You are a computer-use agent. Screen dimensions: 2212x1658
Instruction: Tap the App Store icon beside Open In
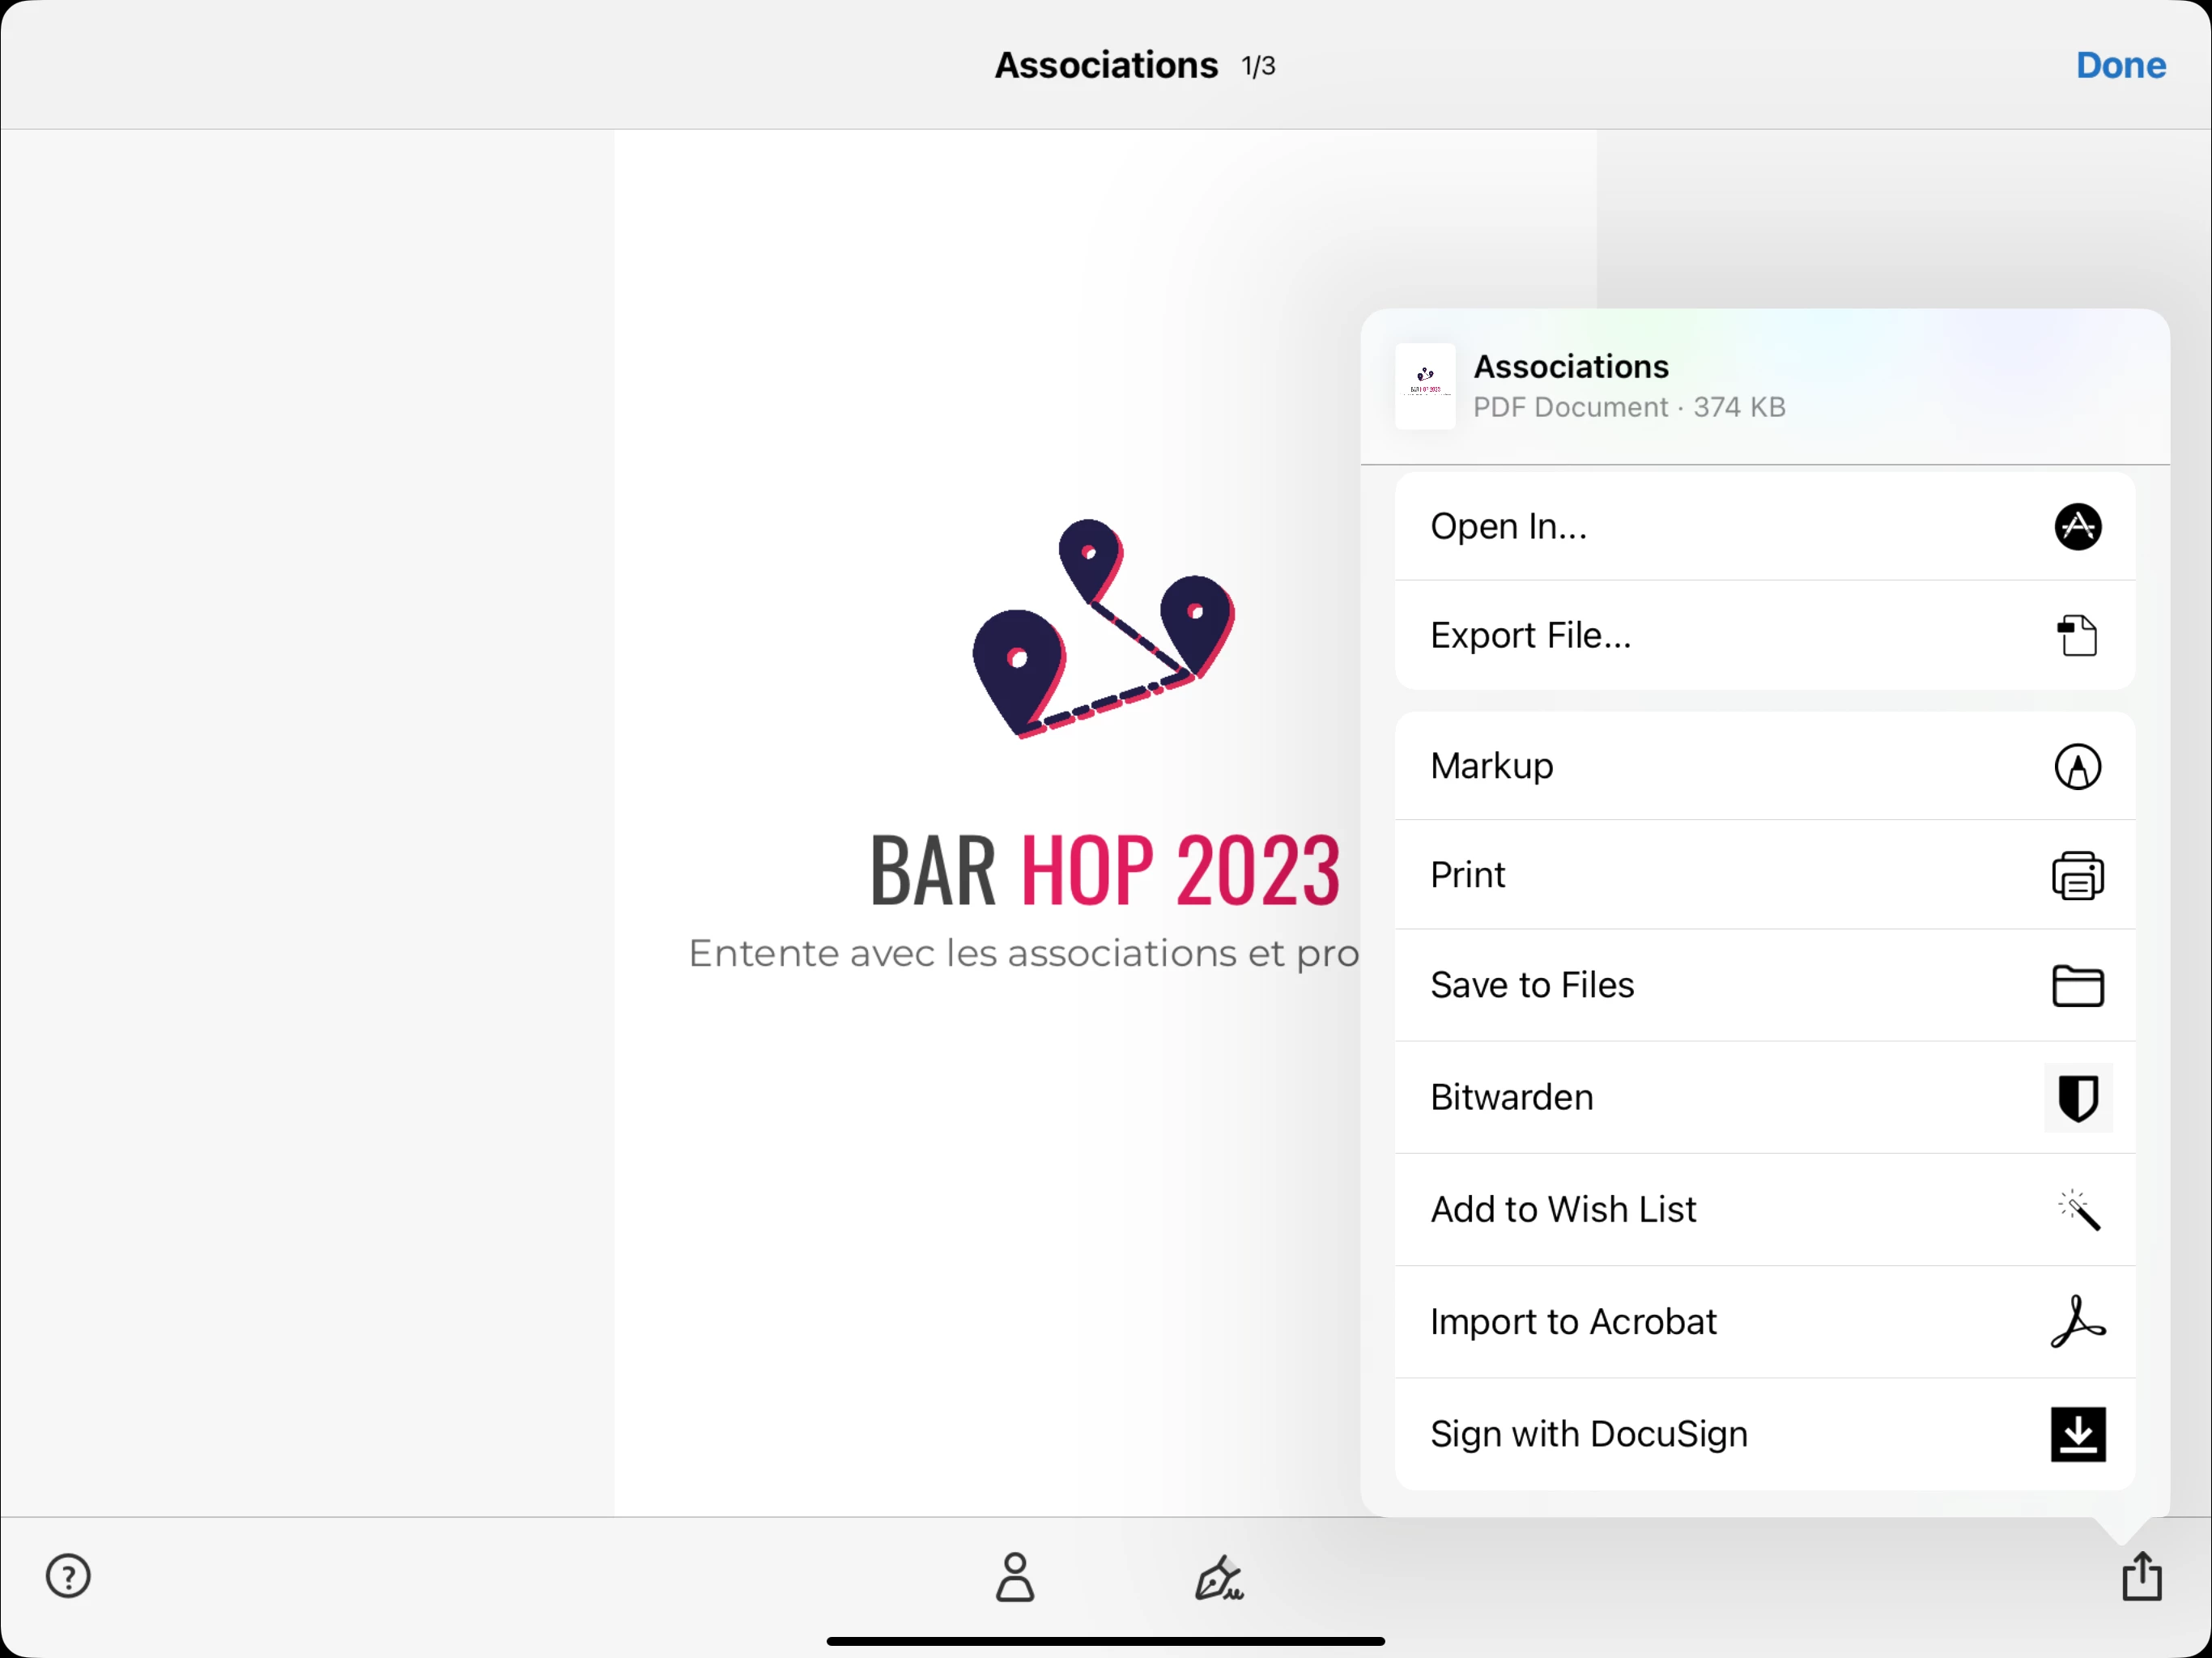tap(2077, 527)
